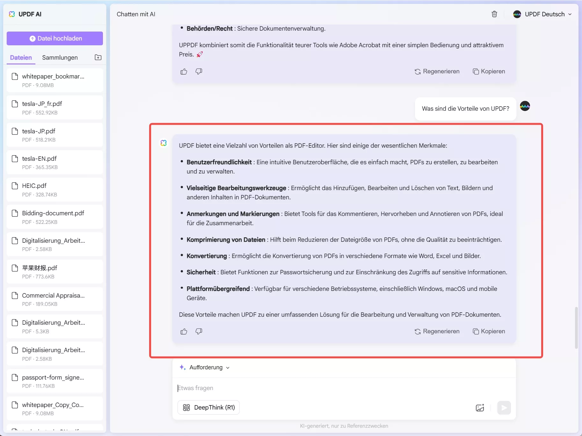The width and height of the screenshot is (582, 436).
Task: Like the response about UPDF Vorteile
Action: pos(184,331)
